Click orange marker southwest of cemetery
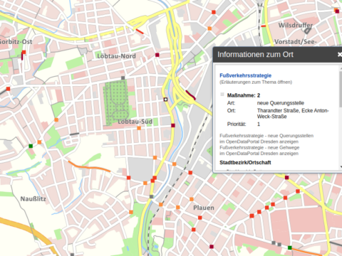342x256 pixels. pos(56,119)
